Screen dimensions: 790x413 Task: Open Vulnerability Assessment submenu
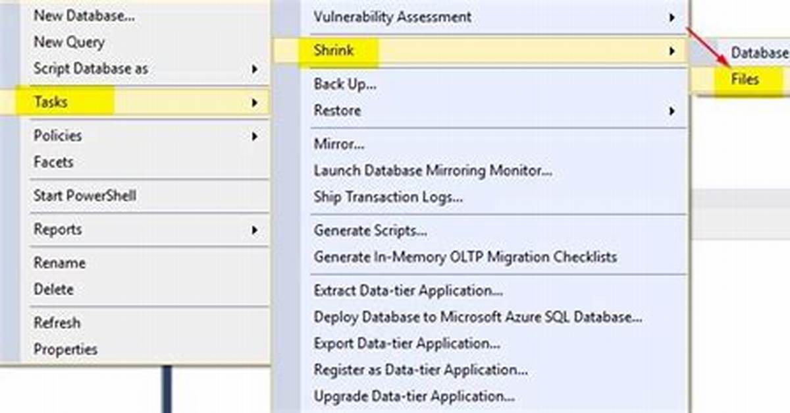coord(392,16)
